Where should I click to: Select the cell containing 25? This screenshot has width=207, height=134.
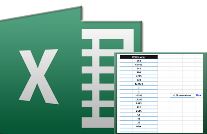(x=139, y=123)
